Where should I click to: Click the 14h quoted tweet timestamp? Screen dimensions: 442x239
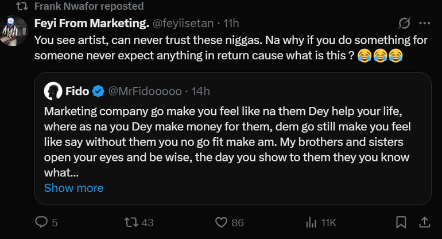point(201,91)
